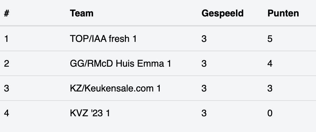This screenshot has height=132, width=316.
Task: Click rank number 2 in second row
Action: 6,64
